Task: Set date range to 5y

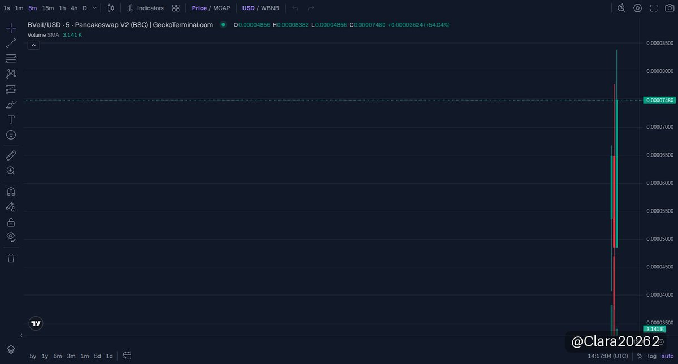Action: click(33, 356)
